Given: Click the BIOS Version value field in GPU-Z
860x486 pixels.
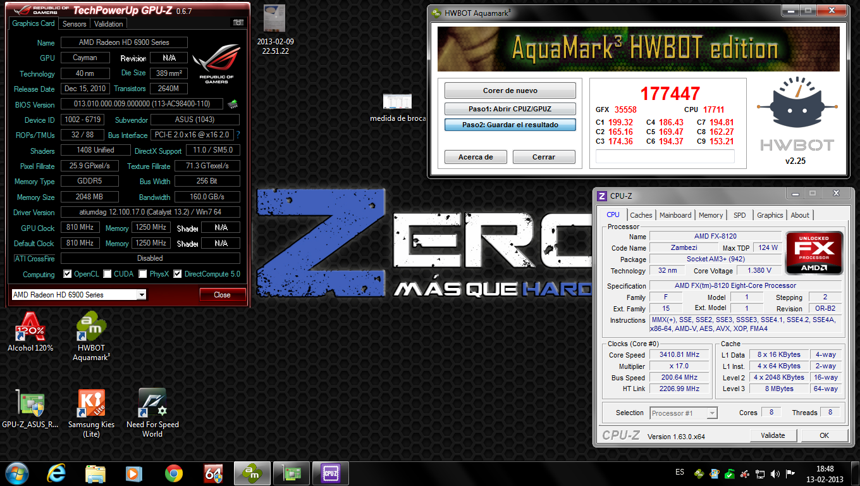Looking at the screenshot, I should coord(142,104).
